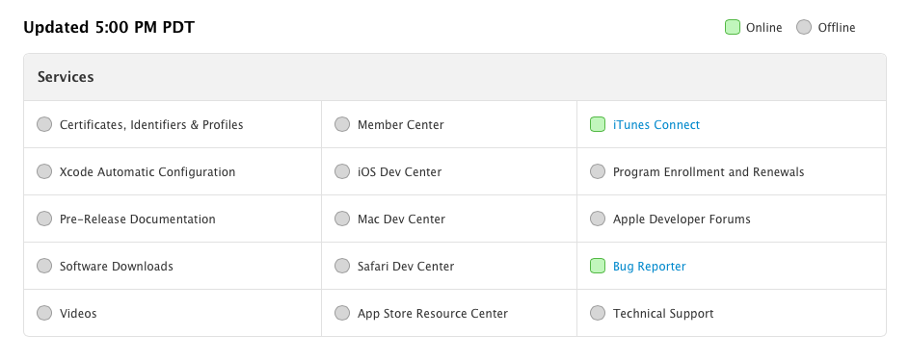Click offline status icon for Pre-Release Documentation
The height and width of the screenshot is (361, 910).
pyautogui.click(x=44, y=219)
